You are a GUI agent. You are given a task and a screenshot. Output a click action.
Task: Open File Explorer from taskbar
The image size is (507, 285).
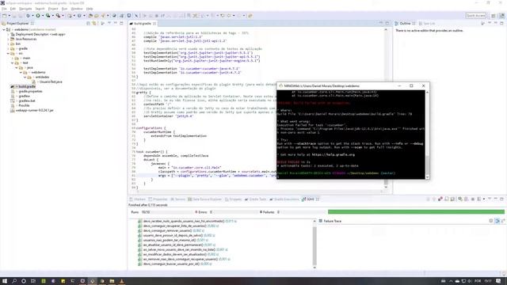coord(112,281)
